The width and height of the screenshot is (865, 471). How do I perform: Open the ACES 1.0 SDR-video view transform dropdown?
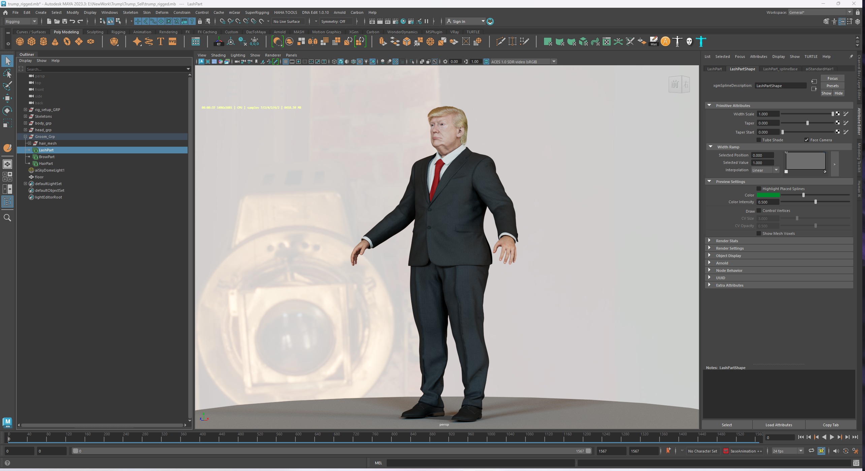(523, 62)
